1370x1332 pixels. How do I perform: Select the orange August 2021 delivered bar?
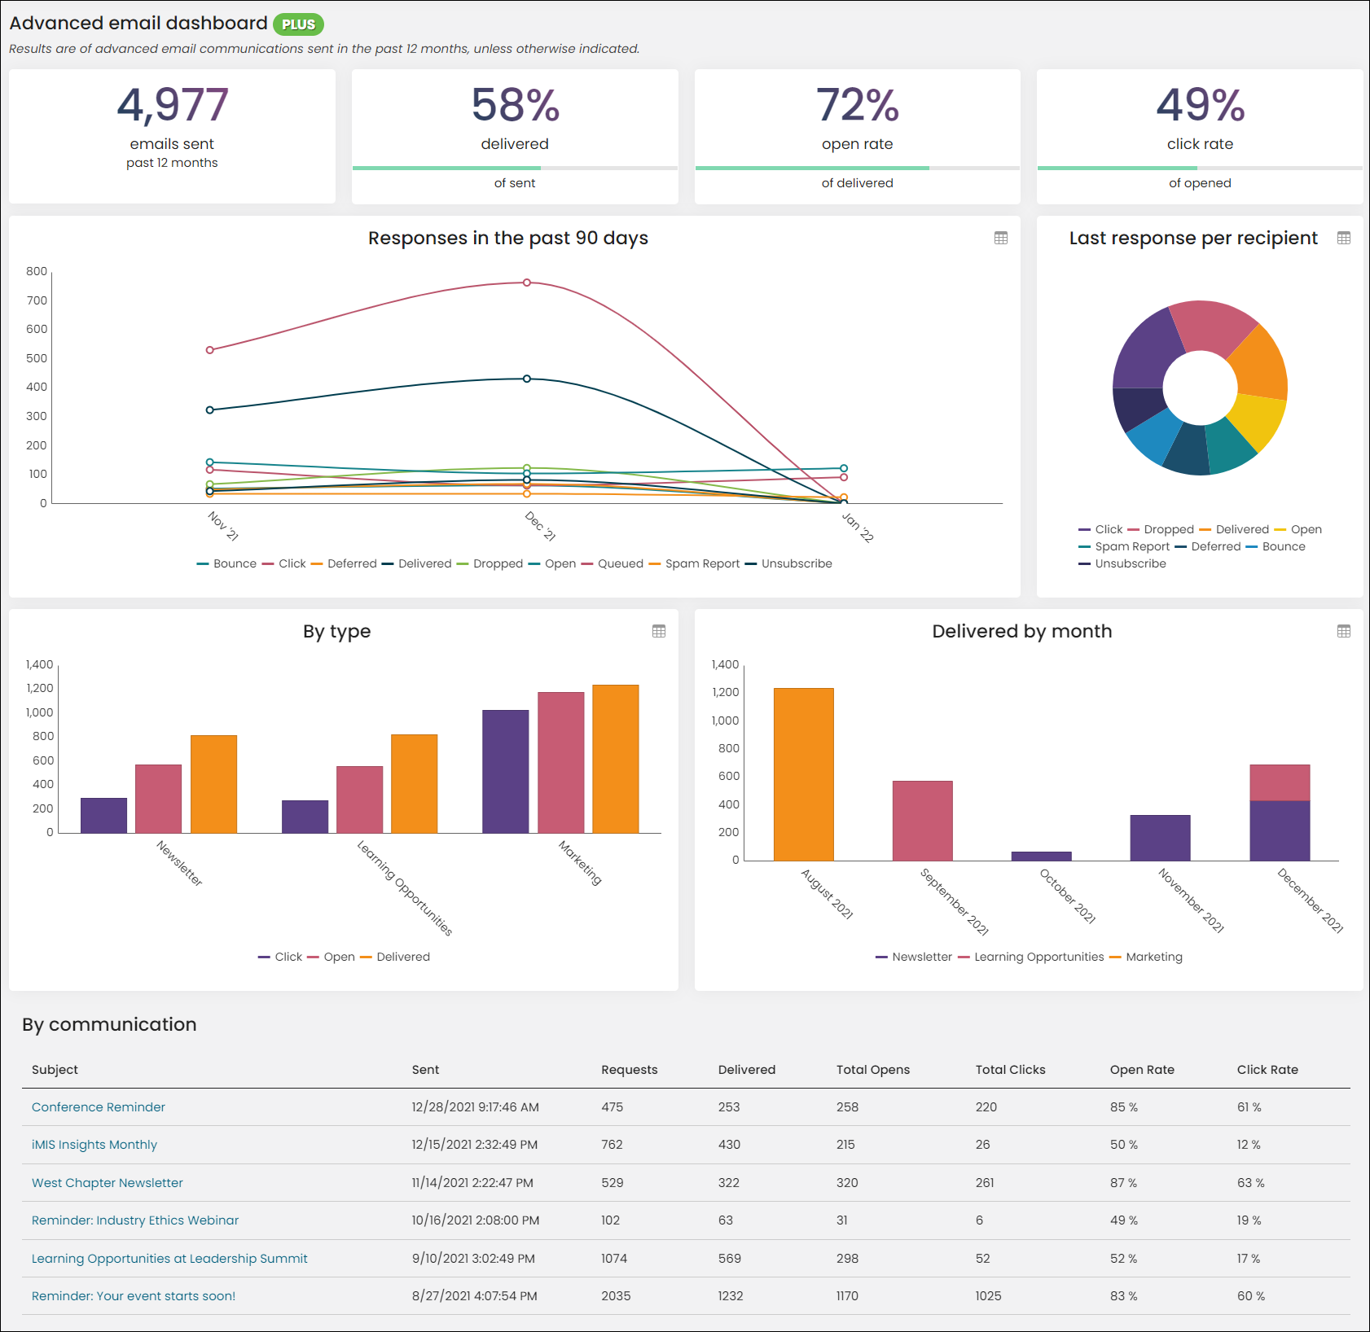point(803,774)
